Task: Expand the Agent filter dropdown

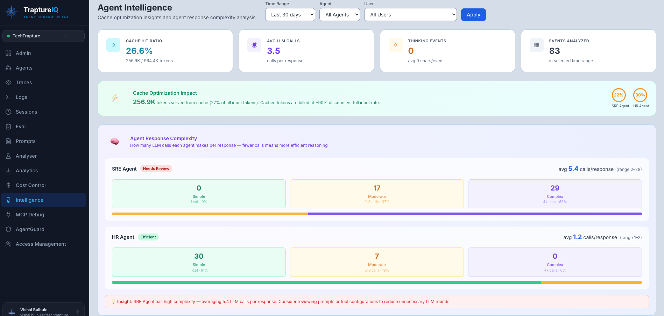Action: (339, 15)
